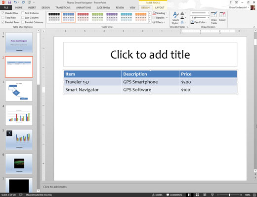The image size is (257, 197).
Task: Click the user account picture
Action: pyautogui.click(x=253, y=7)
